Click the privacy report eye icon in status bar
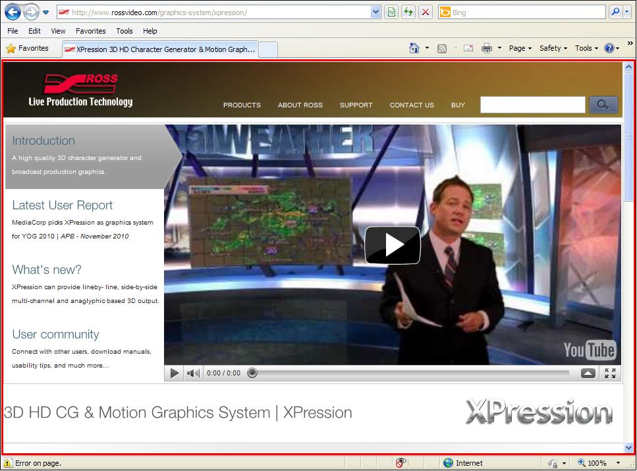 400,463
